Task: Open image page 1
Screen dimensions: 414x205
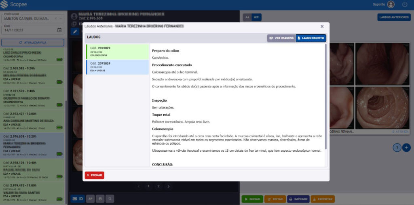Action: pos(149,186)
